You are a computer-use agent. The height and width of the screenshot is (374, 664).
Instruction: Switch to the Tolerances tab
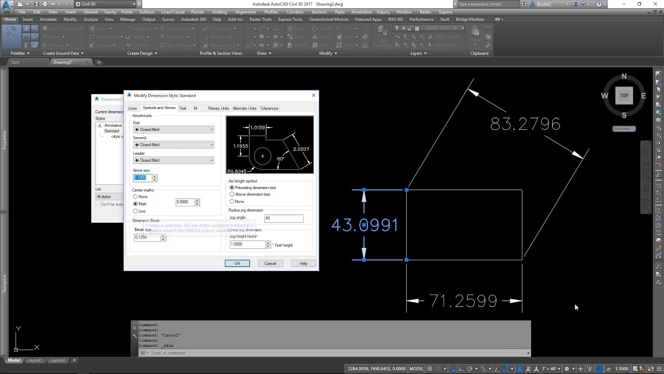269,109
